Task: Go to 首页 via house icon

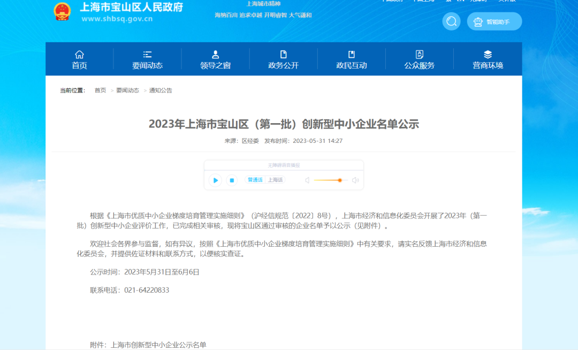Action: tap(79, 55)
